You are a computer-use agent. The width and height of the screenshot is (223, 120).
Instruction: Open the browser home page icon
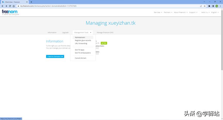click(x=14, y=6)
